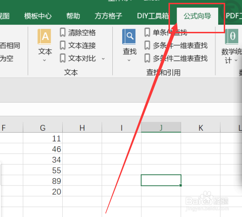Click bookmark icon beside 文本对比
The width and height of the screenshot is (242, 217).
[x=63, y=59]
